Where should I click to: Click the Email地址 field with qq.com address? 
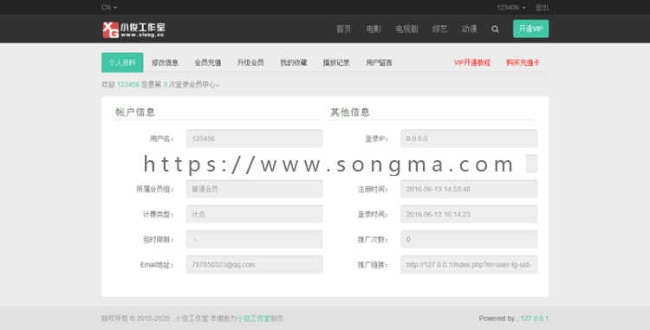[254, 264]
